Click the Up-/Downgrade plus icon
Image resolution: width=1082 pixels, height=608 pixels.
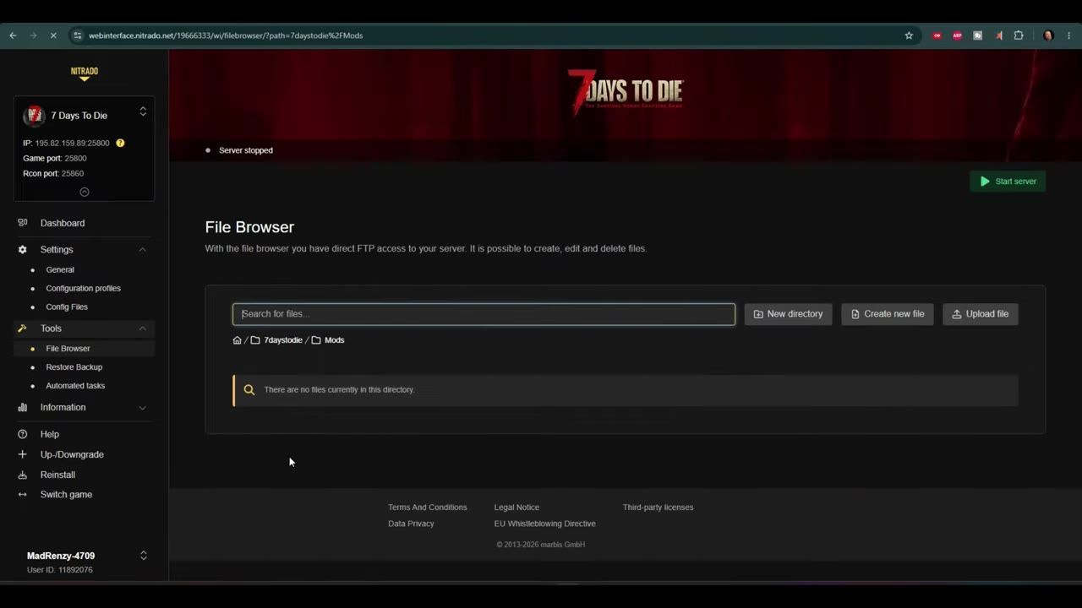tap(23, 454)
